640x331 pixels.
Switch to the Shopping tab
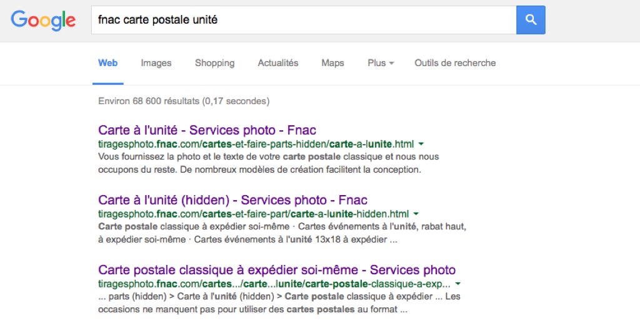click(x=215, y=63)
